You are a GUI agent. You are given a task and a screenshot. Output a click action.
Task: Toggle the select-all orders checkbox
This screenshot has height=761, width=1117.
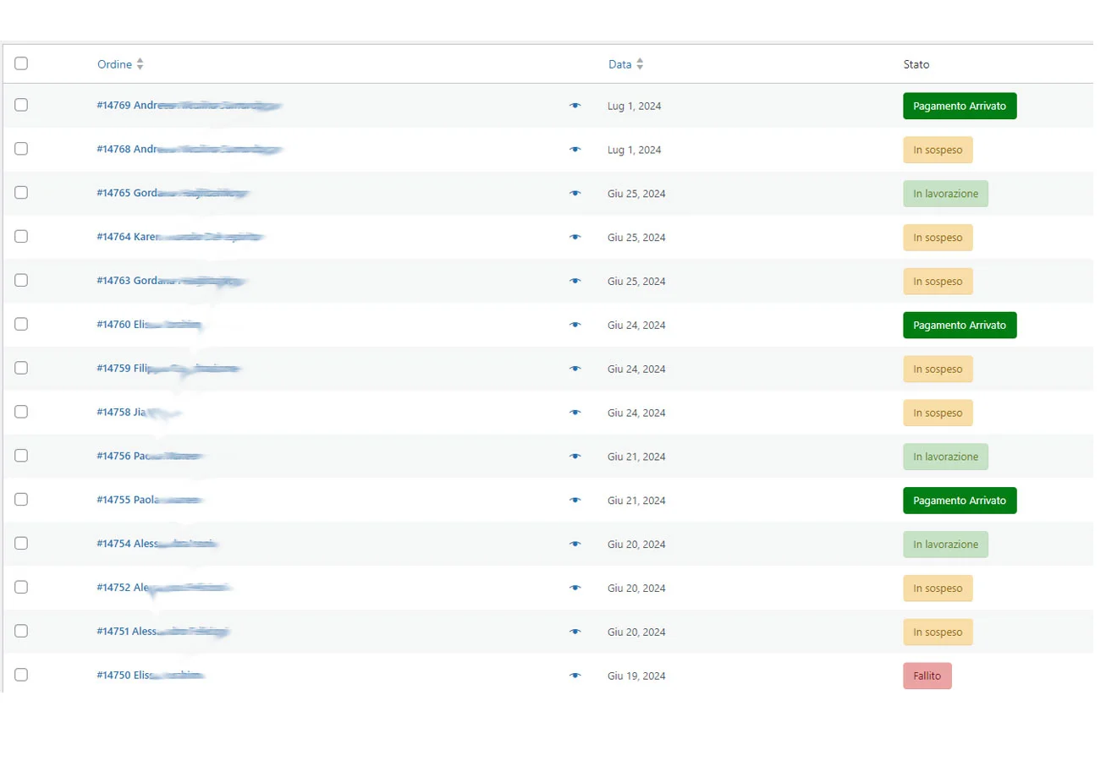point(21,63)
